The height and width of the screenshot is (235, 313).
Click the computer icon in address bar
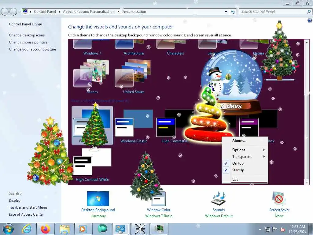tap(25, 11)
